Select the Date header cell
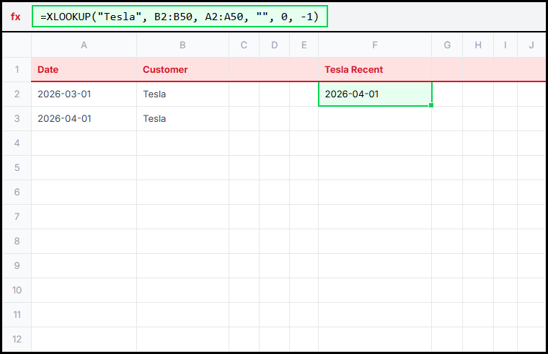The height and width of the screenshot is (354, 548). coord(84,70)
